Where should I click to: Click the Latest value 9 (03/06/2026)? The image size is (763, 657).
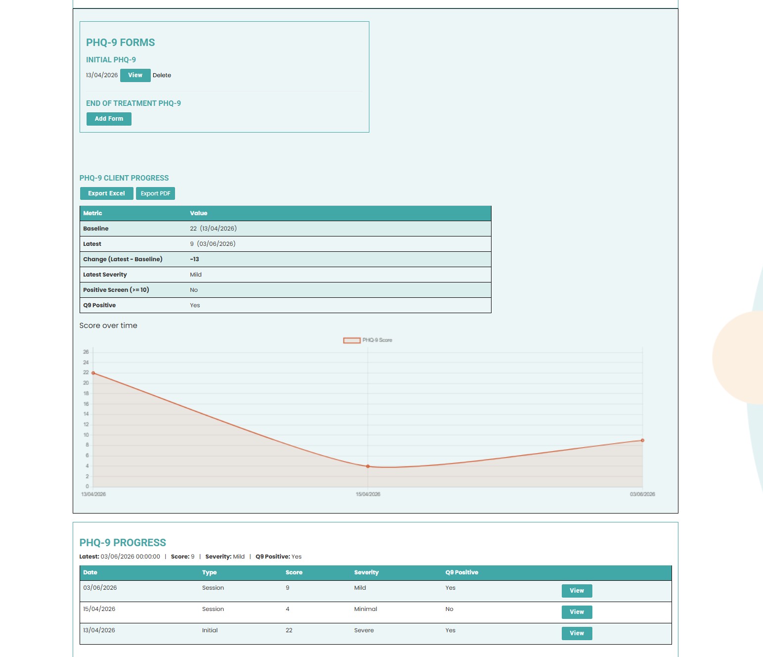(213, 244)
